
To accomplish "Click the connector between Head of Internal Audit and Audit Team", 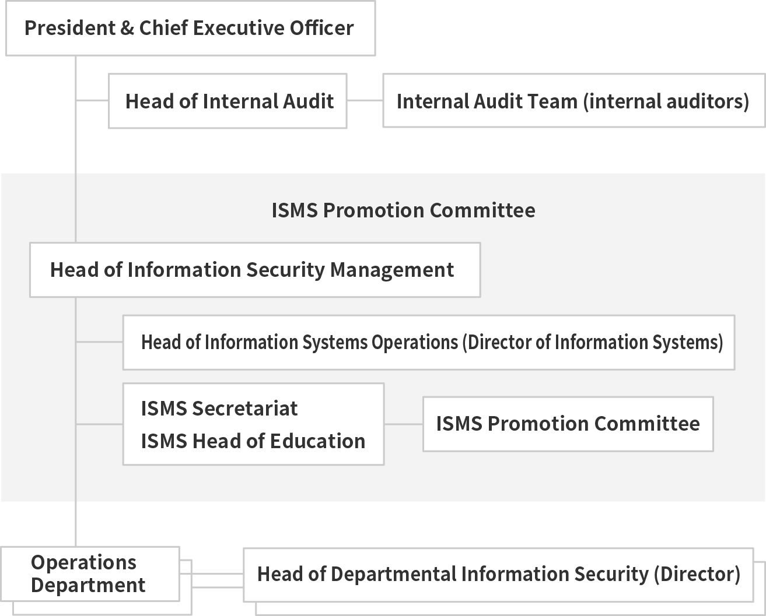I will (x=365, y=100).
